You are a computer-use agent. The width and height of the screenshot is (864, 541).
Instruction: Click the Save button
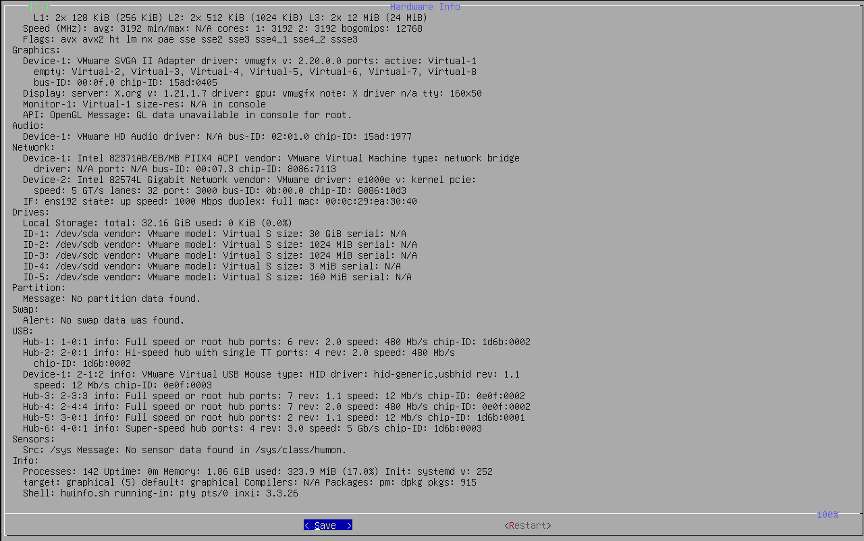(x=327, y=525)
